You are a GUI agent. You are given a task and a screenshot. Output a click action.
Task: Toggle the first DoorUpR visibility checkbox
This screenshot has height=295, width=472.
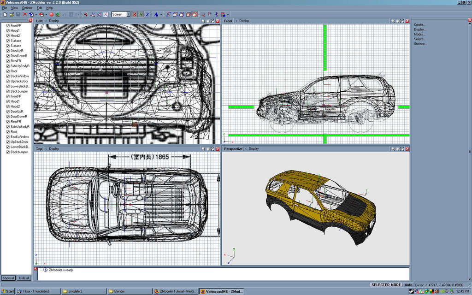pos(8,51)
